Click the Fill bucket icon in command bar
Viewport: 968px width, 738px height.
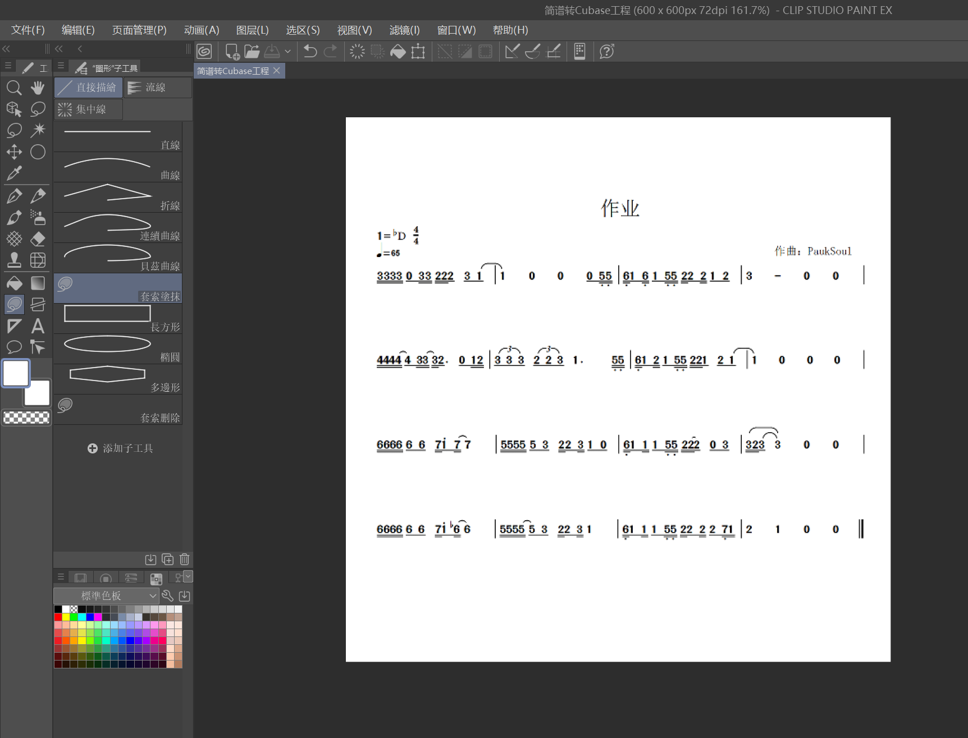(398, 52)
